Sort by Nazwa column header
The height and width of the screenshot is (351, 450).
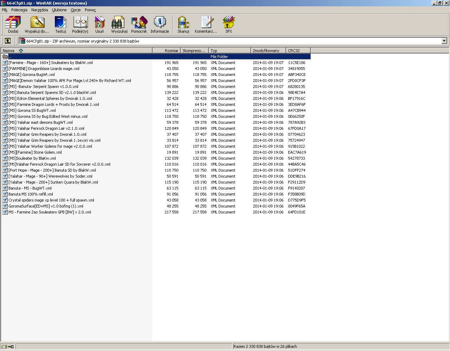tap(8, 51)
